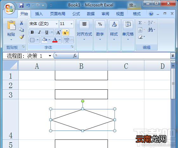Open Sort and Filter AZ icon
This screenshot has width=178, height=148.
(150, 23)
